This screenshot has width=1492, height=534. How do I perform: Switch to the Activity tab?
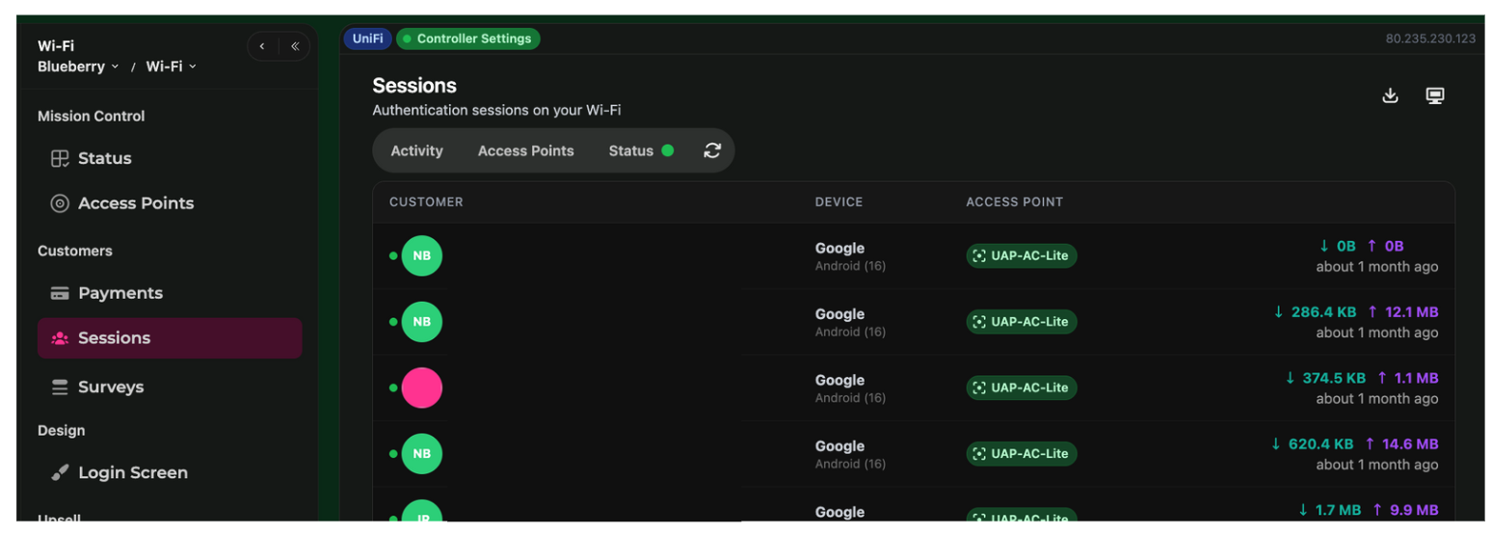tap(416, 150)
